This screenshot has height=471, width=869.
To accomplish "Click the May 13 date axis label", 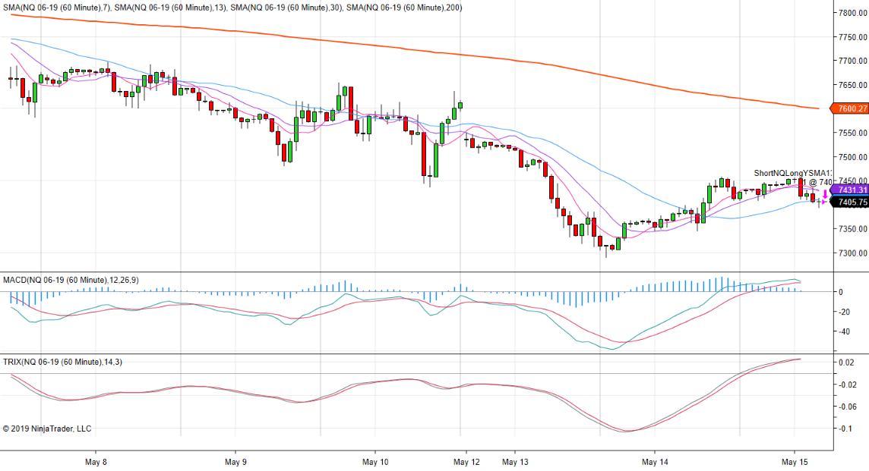I will click(x=518, y=460).
